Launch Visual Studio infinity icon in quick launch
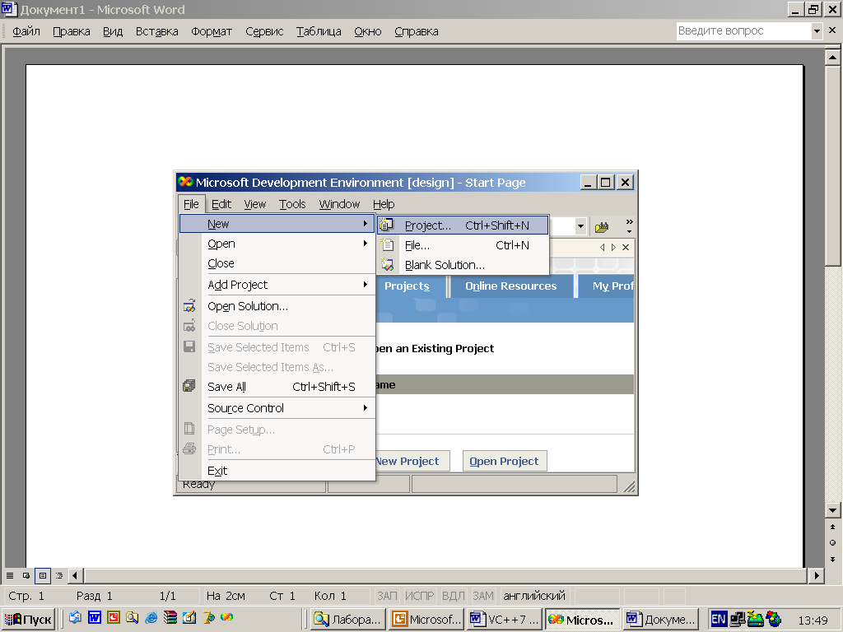843x632 pixels. (227, 617)
